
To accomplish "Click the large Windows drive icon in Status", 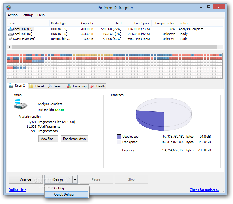I will 21,104.
